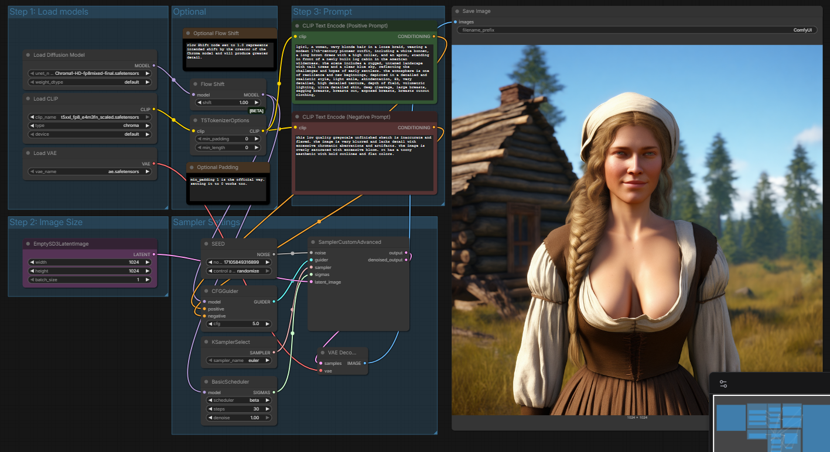
Task: Increase the height value with its right arrow
Action: tap(148, 271)
